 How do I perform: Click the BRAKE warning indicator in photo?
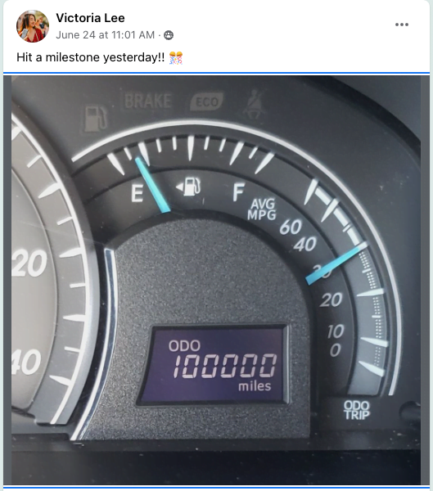click(x=148, y=101)
